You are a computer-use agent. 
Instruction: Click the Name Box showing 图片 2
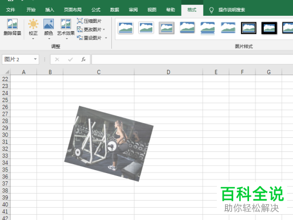(21, 59)
